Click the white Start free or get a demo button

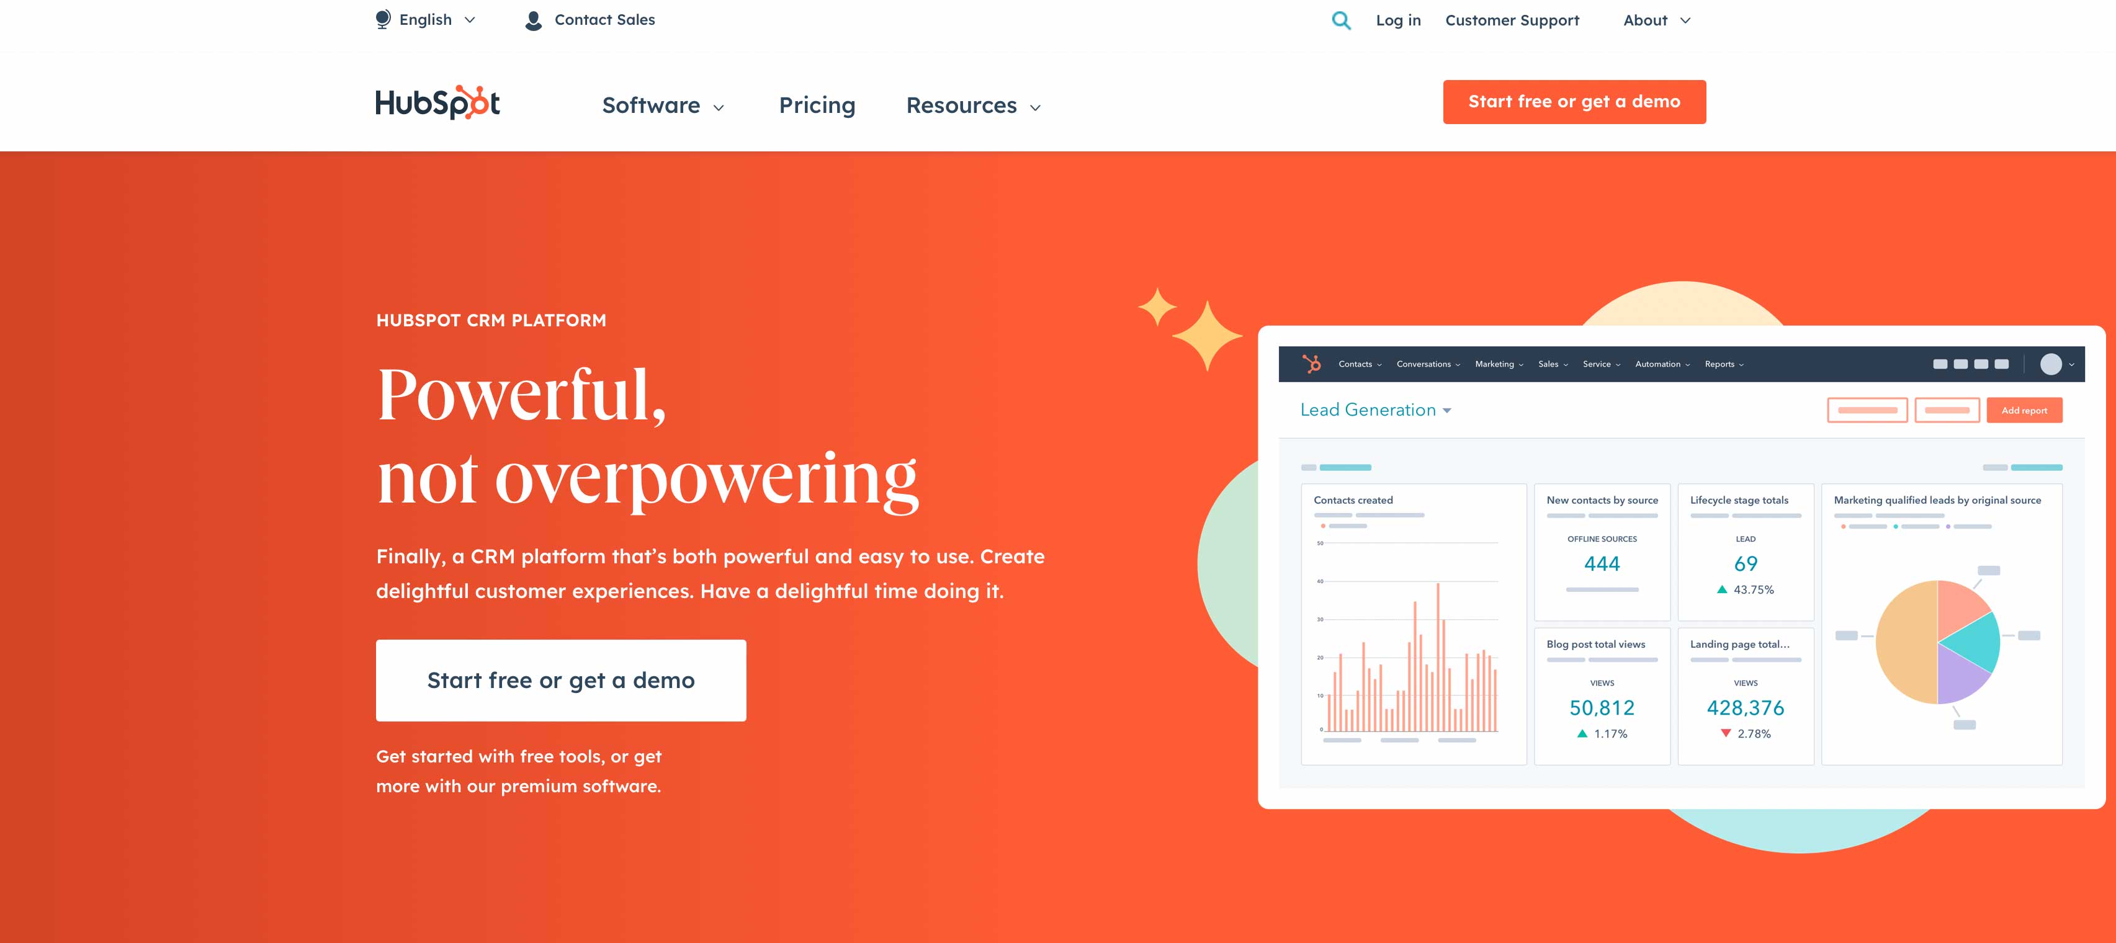pyautogui.click(x=560, y=680)
